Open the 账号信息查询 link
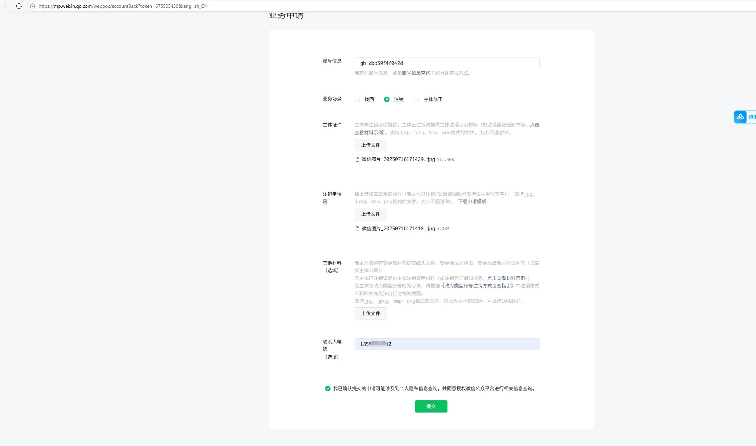756x446 pixels. pos(416,73)
